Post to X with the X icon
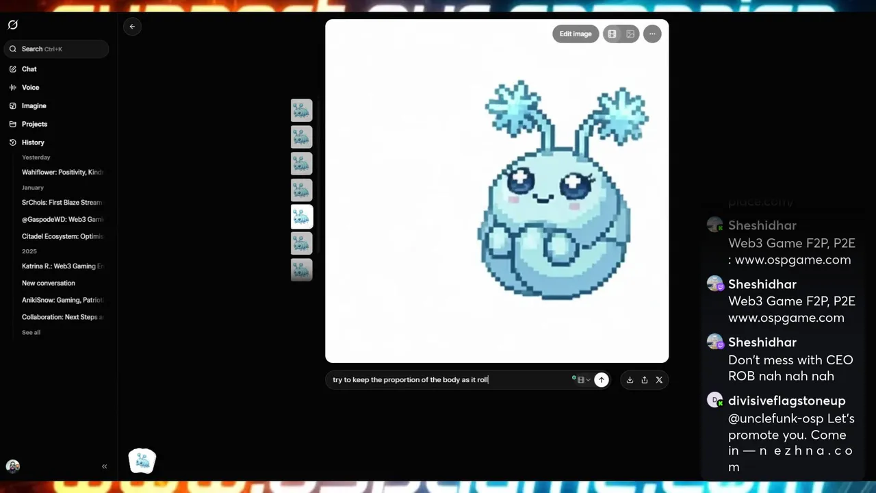 click(x=659, y=380)
